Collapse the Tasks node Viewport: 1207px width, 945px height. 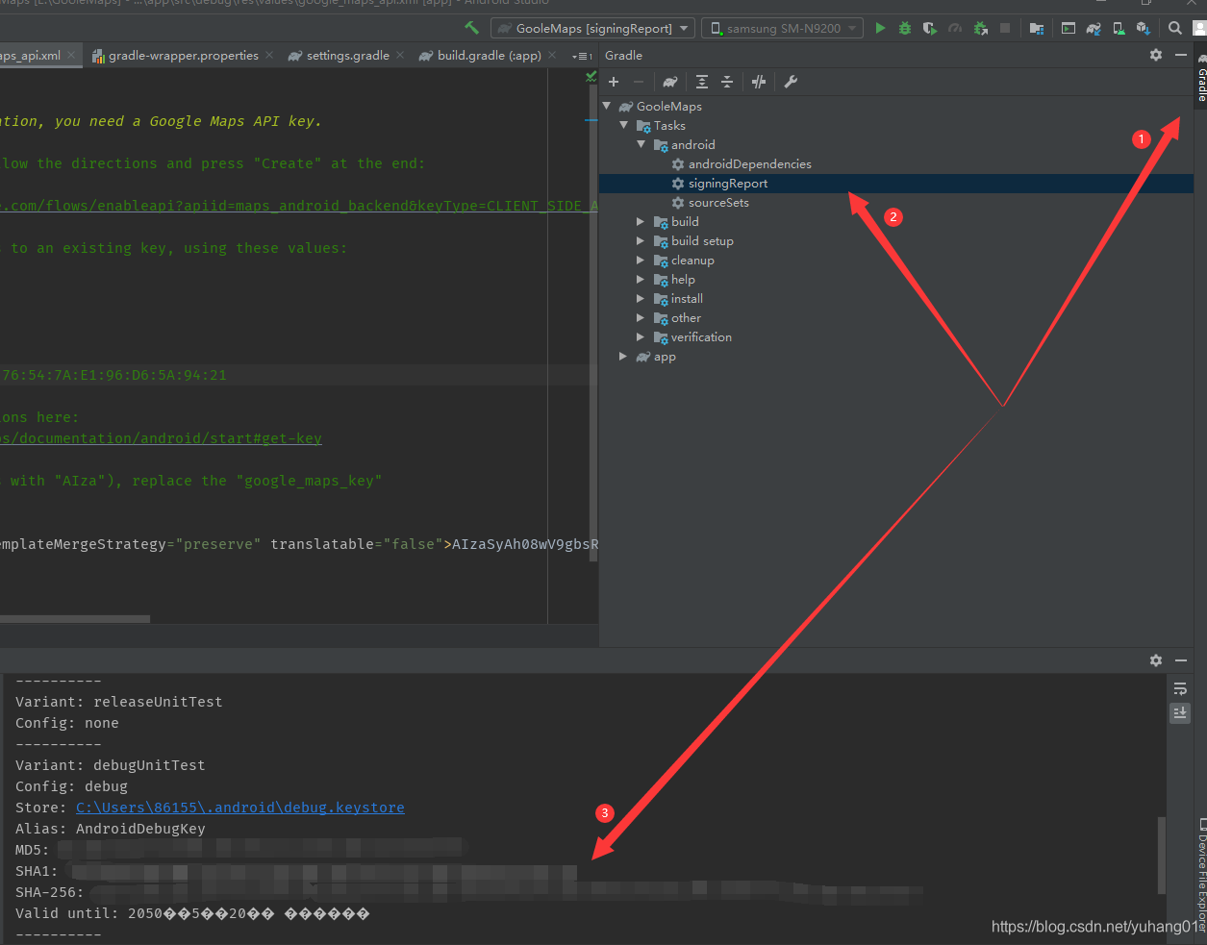624,125
